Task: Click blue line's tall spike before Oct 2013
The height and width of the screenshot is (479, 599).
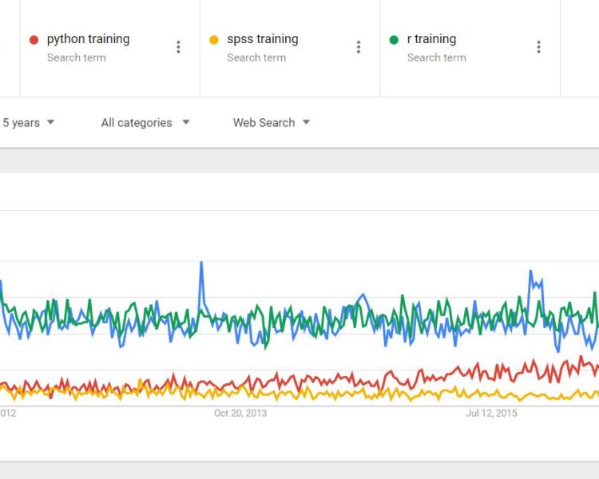Action: (x=201, y=263)
